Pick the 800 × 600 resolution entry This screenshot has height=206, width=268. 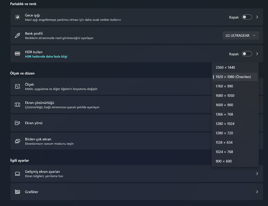(x=224, y=161)
